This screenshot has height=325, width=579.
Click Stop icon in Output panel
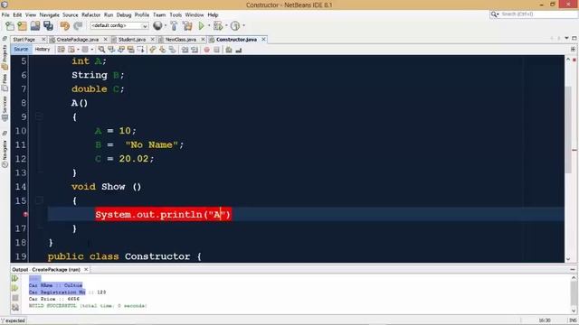point(15,298)
